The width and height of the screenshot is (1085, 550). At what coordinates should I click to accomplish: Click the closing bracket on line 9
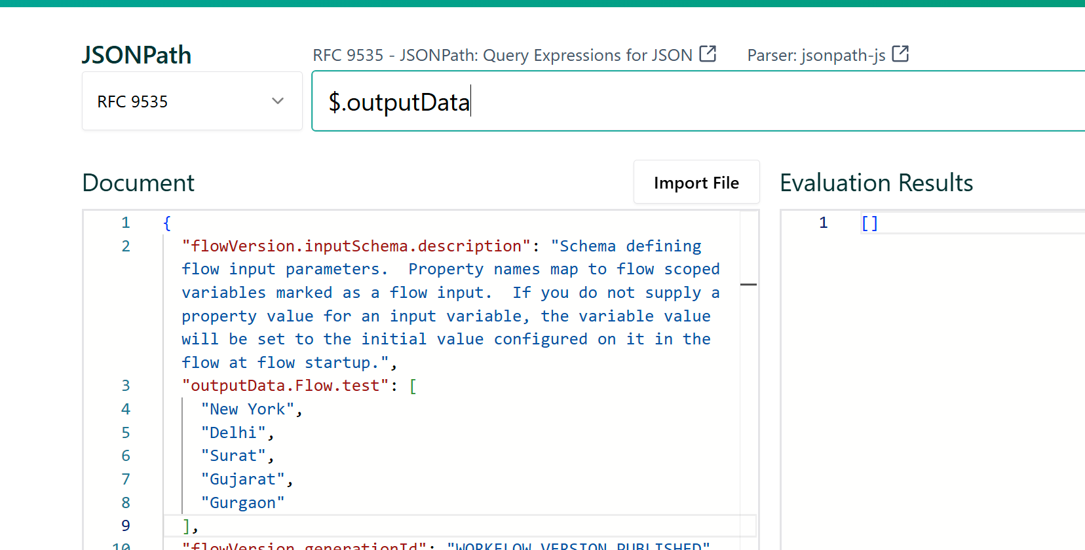[187, 526]
